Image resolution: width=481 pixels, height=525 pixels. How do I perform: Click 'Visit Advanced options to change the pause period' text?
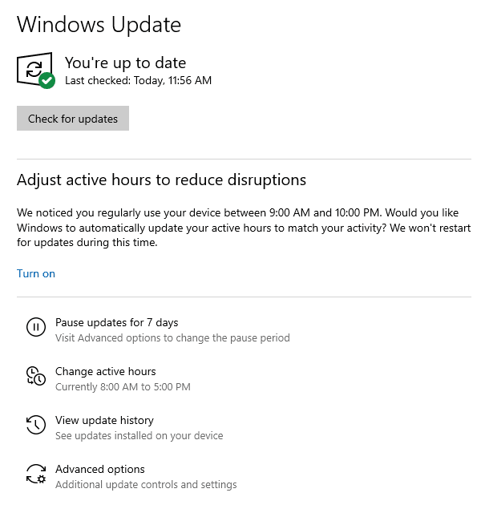[x=172, y=338]
